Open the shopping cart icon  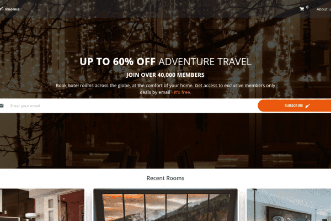point(302,9)
